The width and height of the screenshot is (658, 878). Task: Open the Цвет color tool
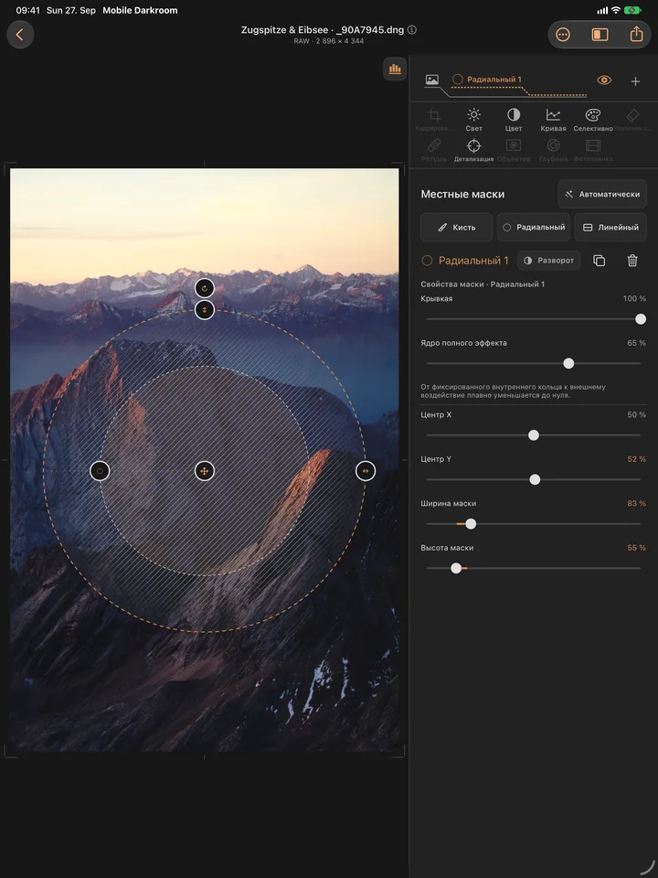[514, 120]
